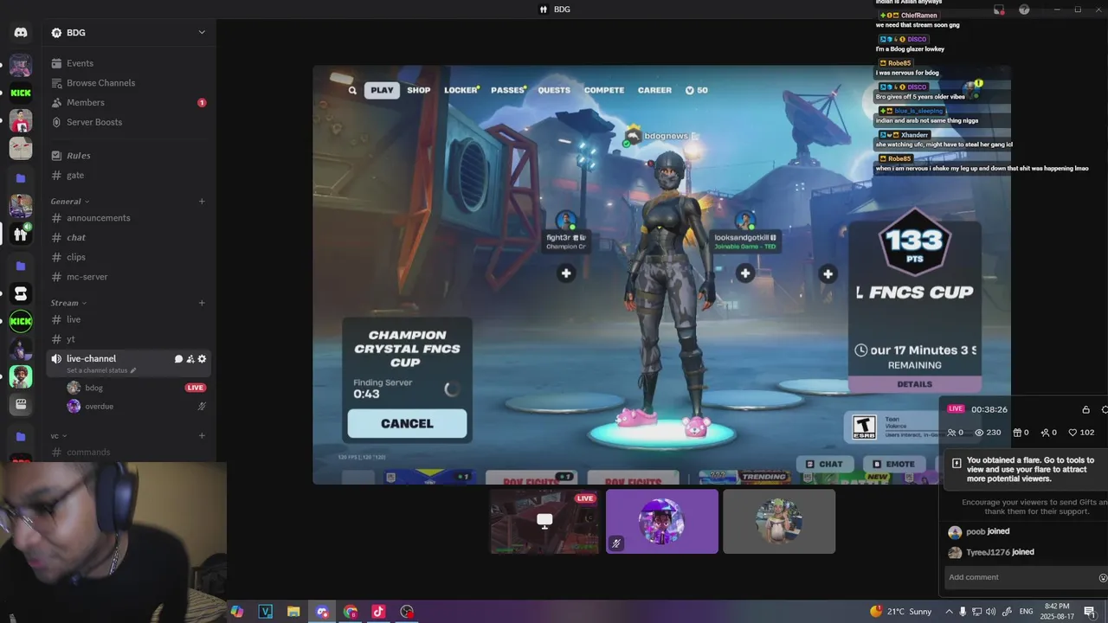This screenshot has height=623, width=1108.
Task: Open Server Boosts
Action: point(128,122)
